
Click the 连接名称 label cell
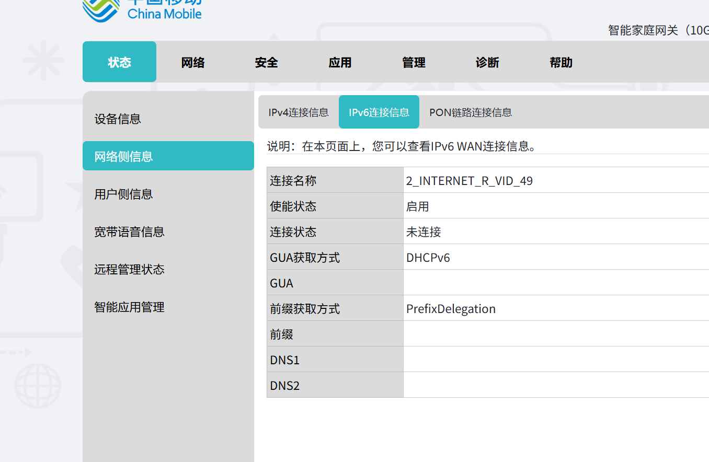335,180
